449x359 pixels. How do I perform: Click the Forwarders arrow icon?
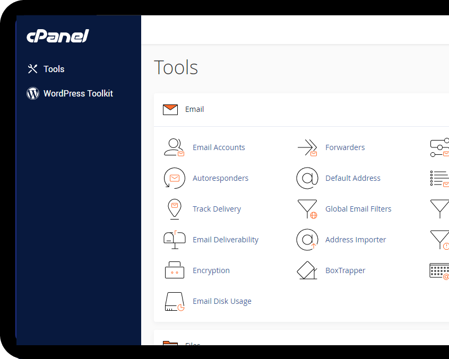point(307,147)
